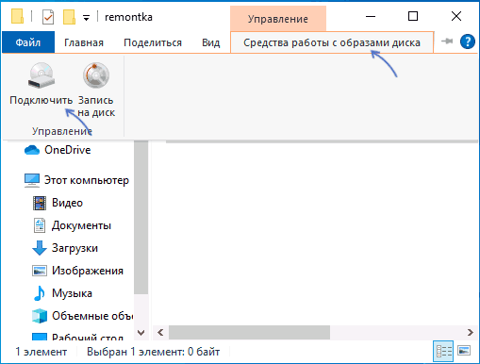Screen dimensions: 480x364
Task: Open the Загрузки folder
Action: tap(74, 248)
